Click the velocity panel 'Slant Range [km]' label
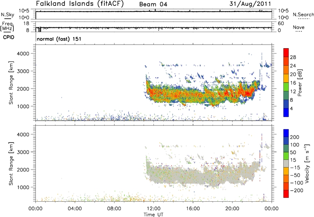 11,164
